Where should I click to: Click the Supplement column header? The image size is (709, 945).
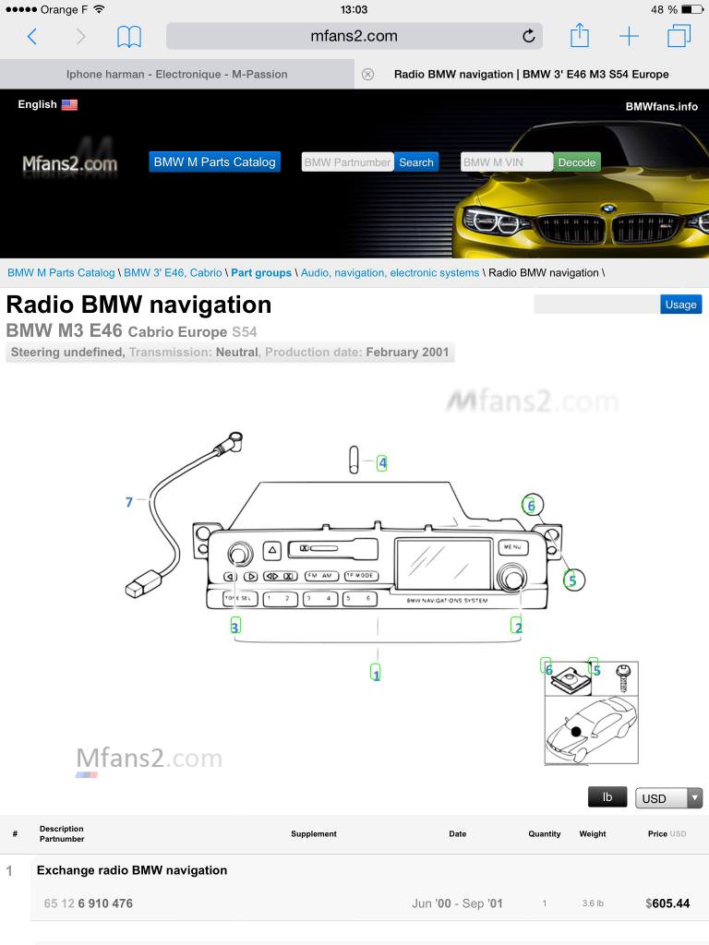click(314, 834)
